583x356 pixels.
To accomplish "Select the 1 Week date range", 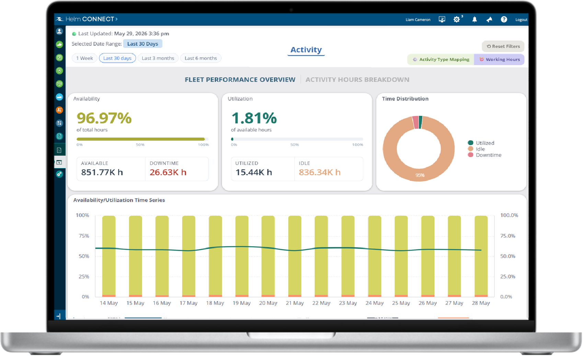I will tap(84, 58).
